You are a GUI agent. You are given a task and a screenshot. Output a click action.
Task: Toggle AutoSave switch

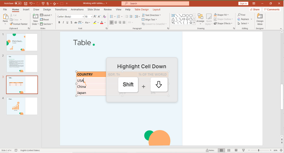18,3
